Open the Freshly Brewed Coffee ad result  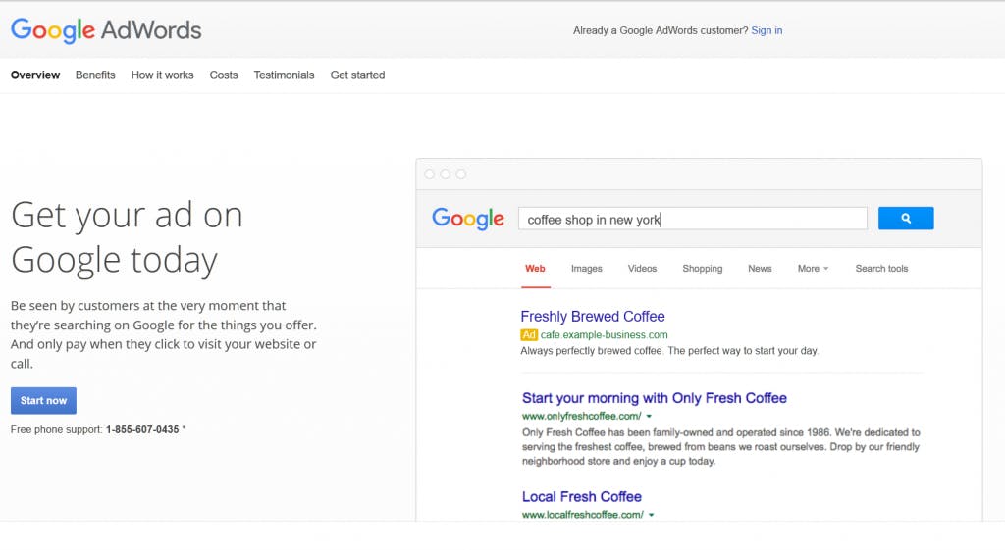pyautogui.click(x=592, y=317)
